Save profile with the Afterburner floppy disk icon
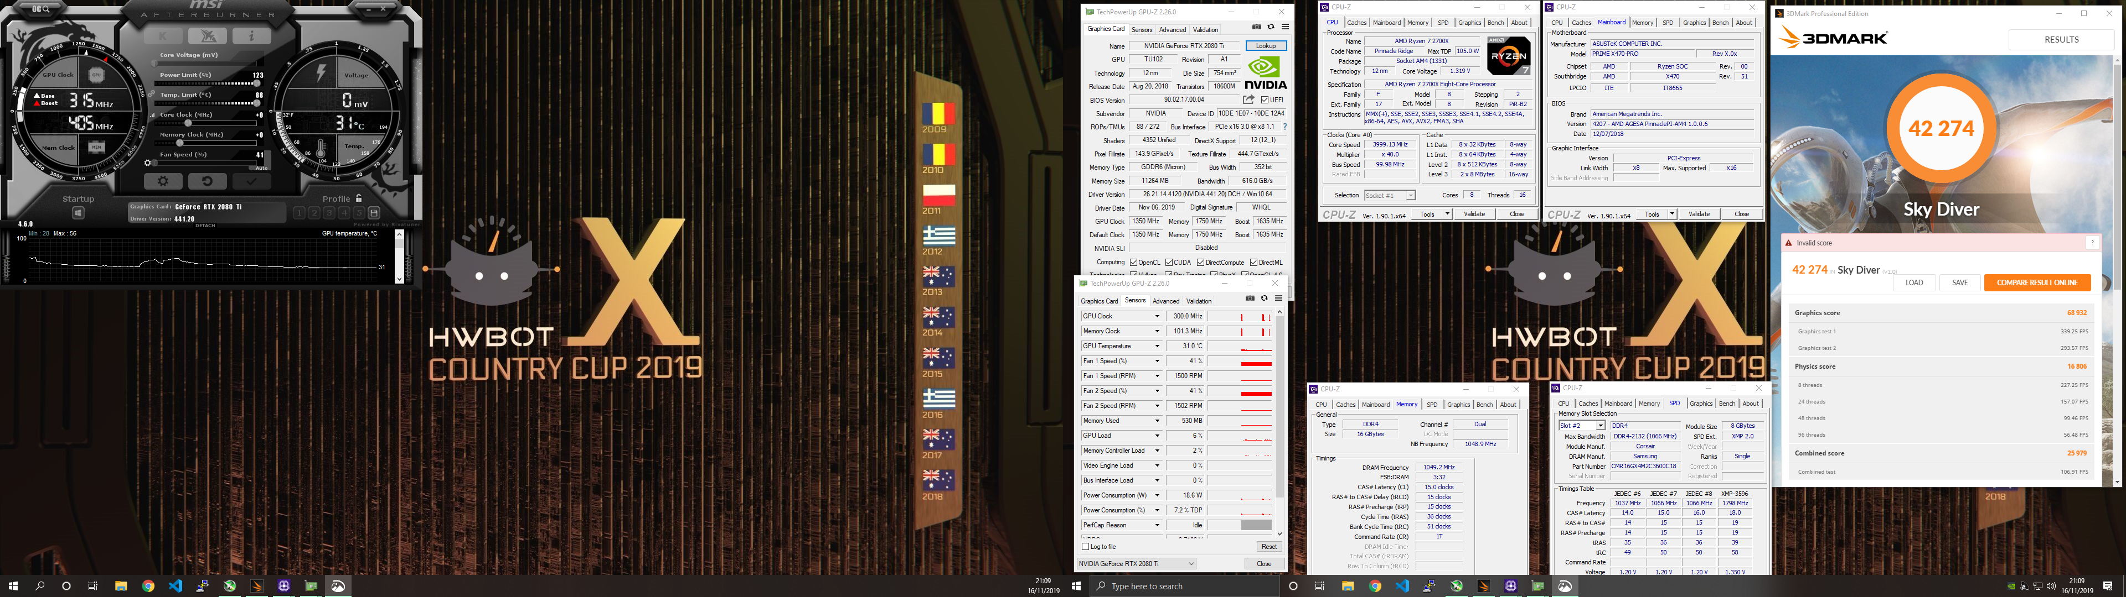 [374, 213]
